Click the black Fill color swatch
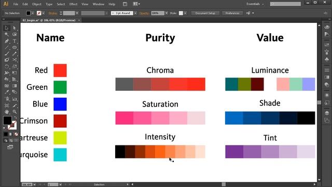 click(x=7, y=121)
